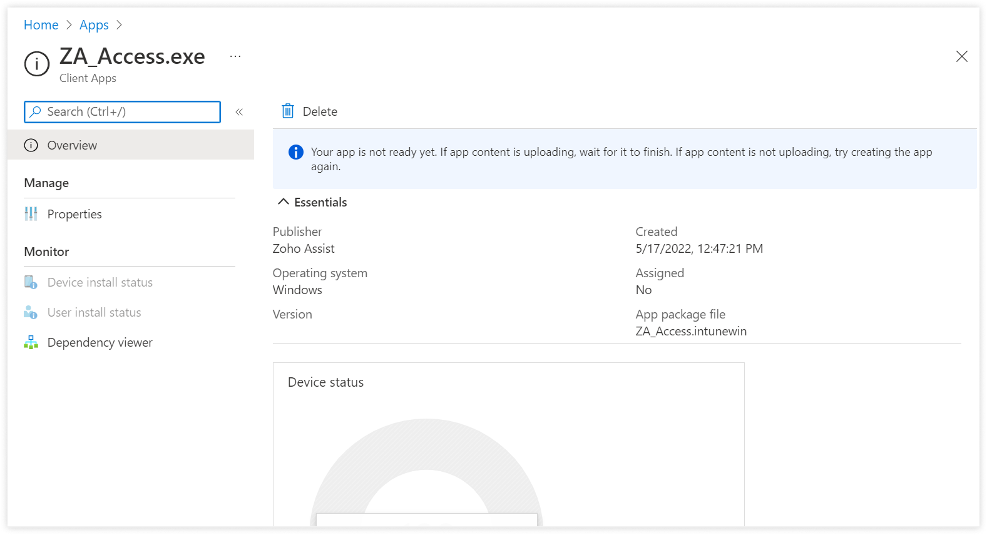The width and height of the screenshot is (987, 535).
Task: Open Dependency viewer from Monitor section
Action: click(x=100, y=342)
